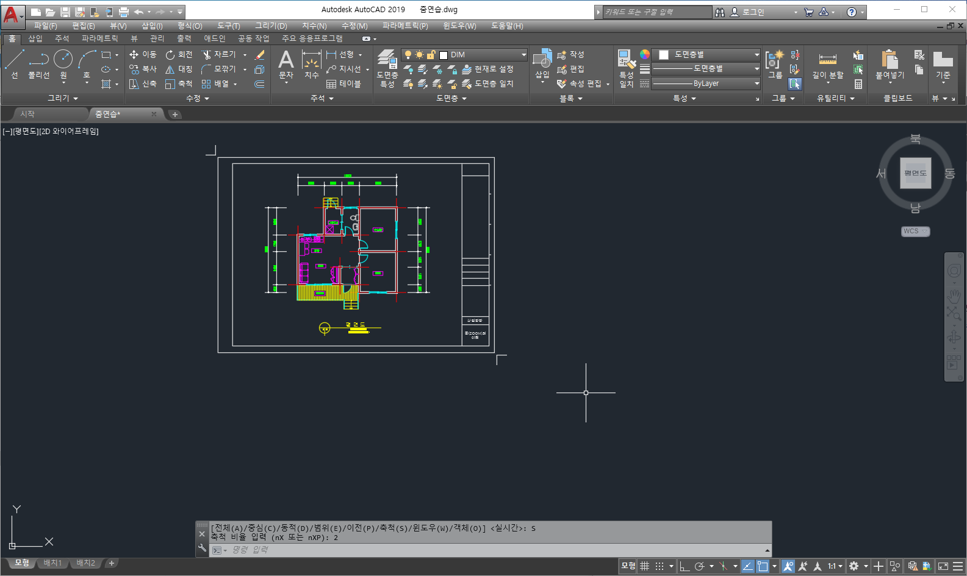Screen dimensions: 967x576
Task: Click the Measure (길이 분할) utility
Action: pyautogui.click(x=828, y=66)
